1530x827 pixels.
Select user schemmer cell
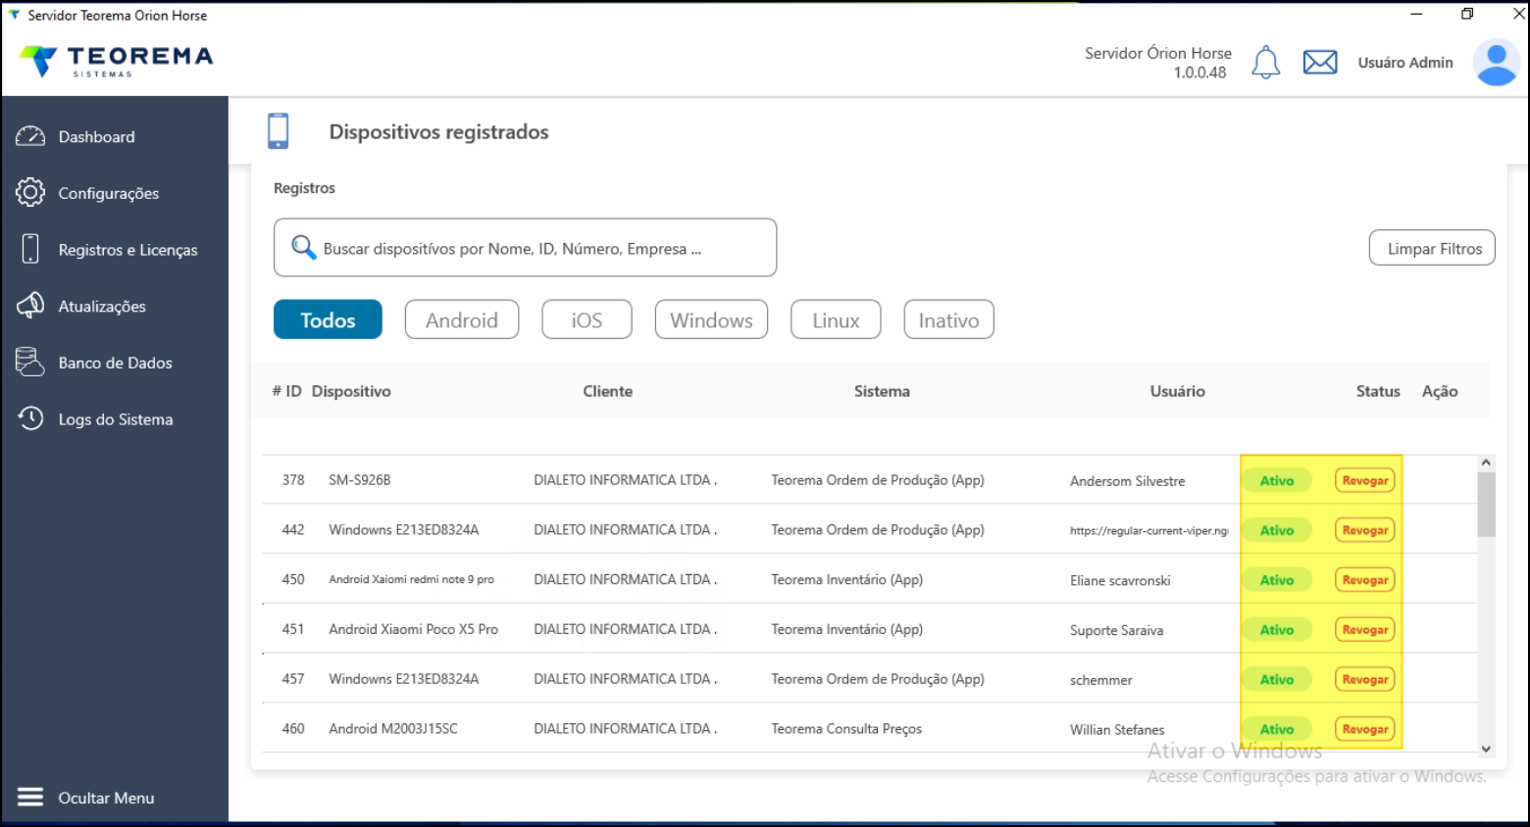(1100, 680)
